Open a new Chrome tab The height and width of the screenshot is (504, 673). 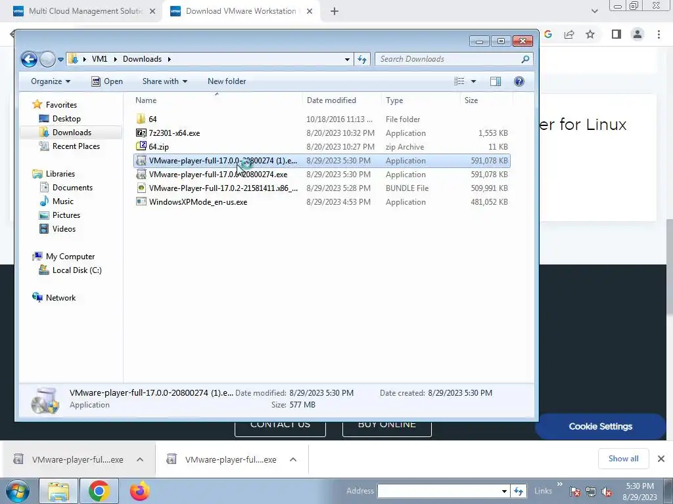(335, 12)
